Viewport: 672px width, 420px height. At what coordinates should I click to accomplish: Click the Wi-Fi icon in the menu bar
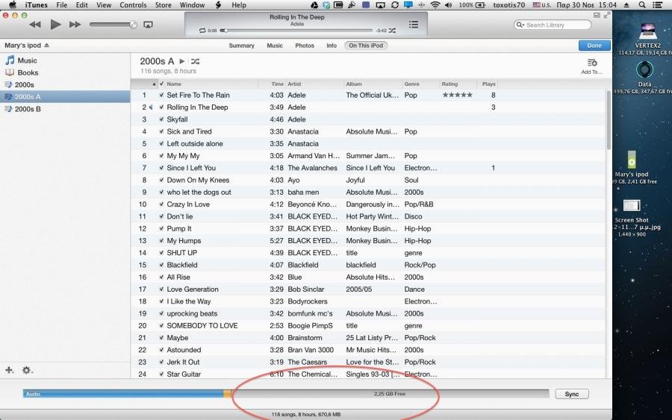[x=435, y=5]
